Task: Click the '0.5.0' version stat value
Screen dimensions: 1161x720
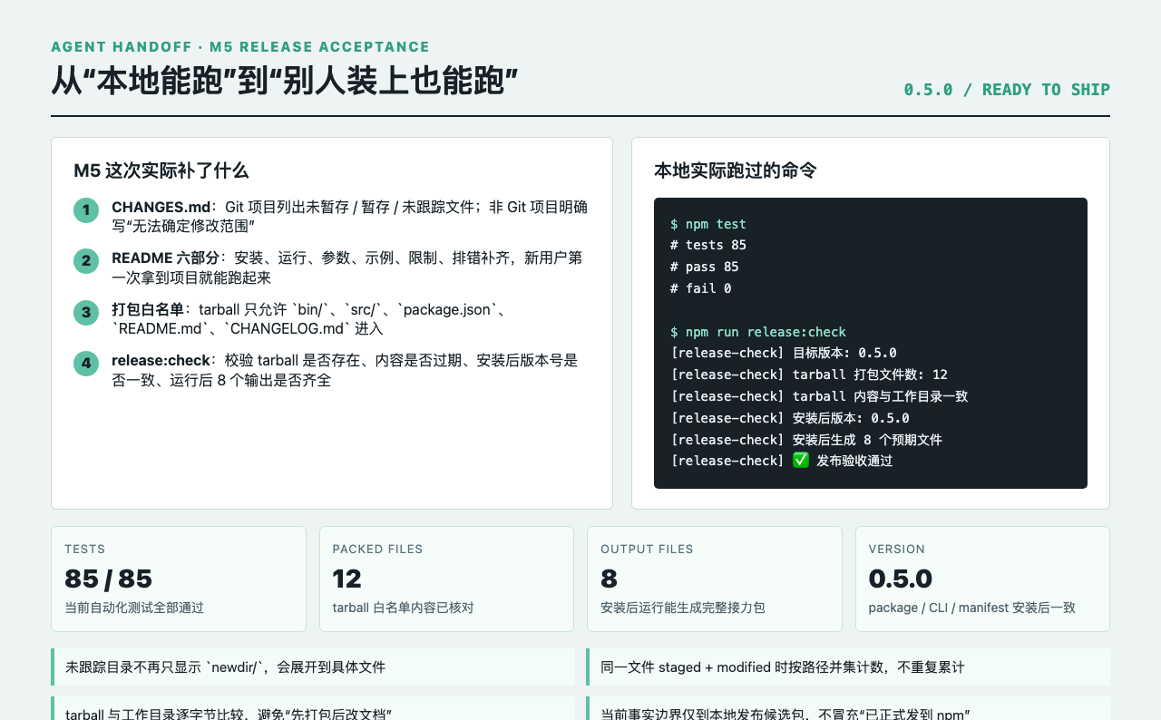Action: click(x=901, y=579)
